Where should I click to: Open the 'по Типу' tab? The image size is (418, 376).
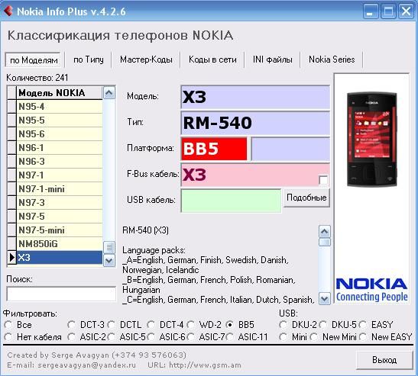pyautogui.click(x=88, y=59)
